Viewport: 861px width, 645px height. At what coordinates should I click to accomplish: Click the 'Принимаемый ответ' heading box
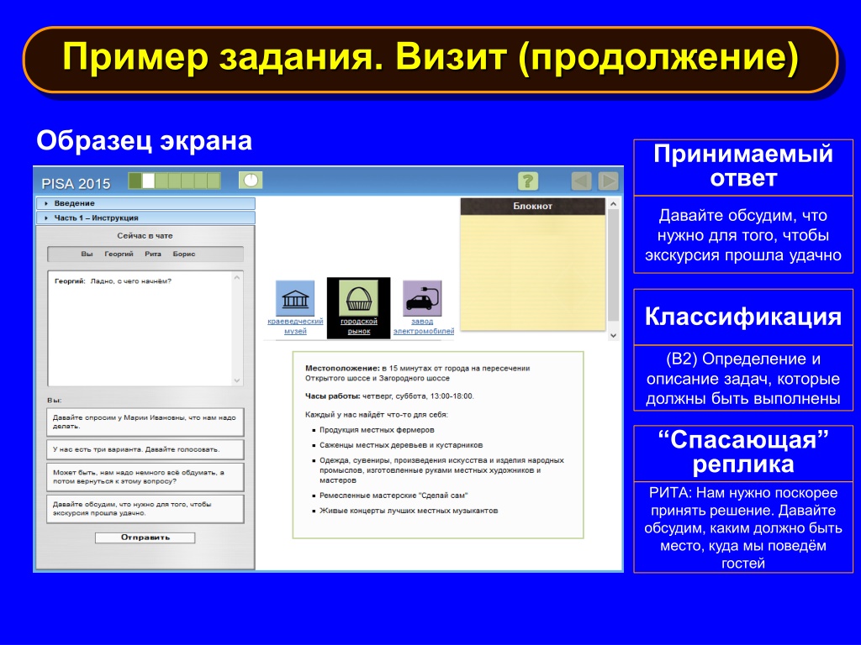(743, 167)
